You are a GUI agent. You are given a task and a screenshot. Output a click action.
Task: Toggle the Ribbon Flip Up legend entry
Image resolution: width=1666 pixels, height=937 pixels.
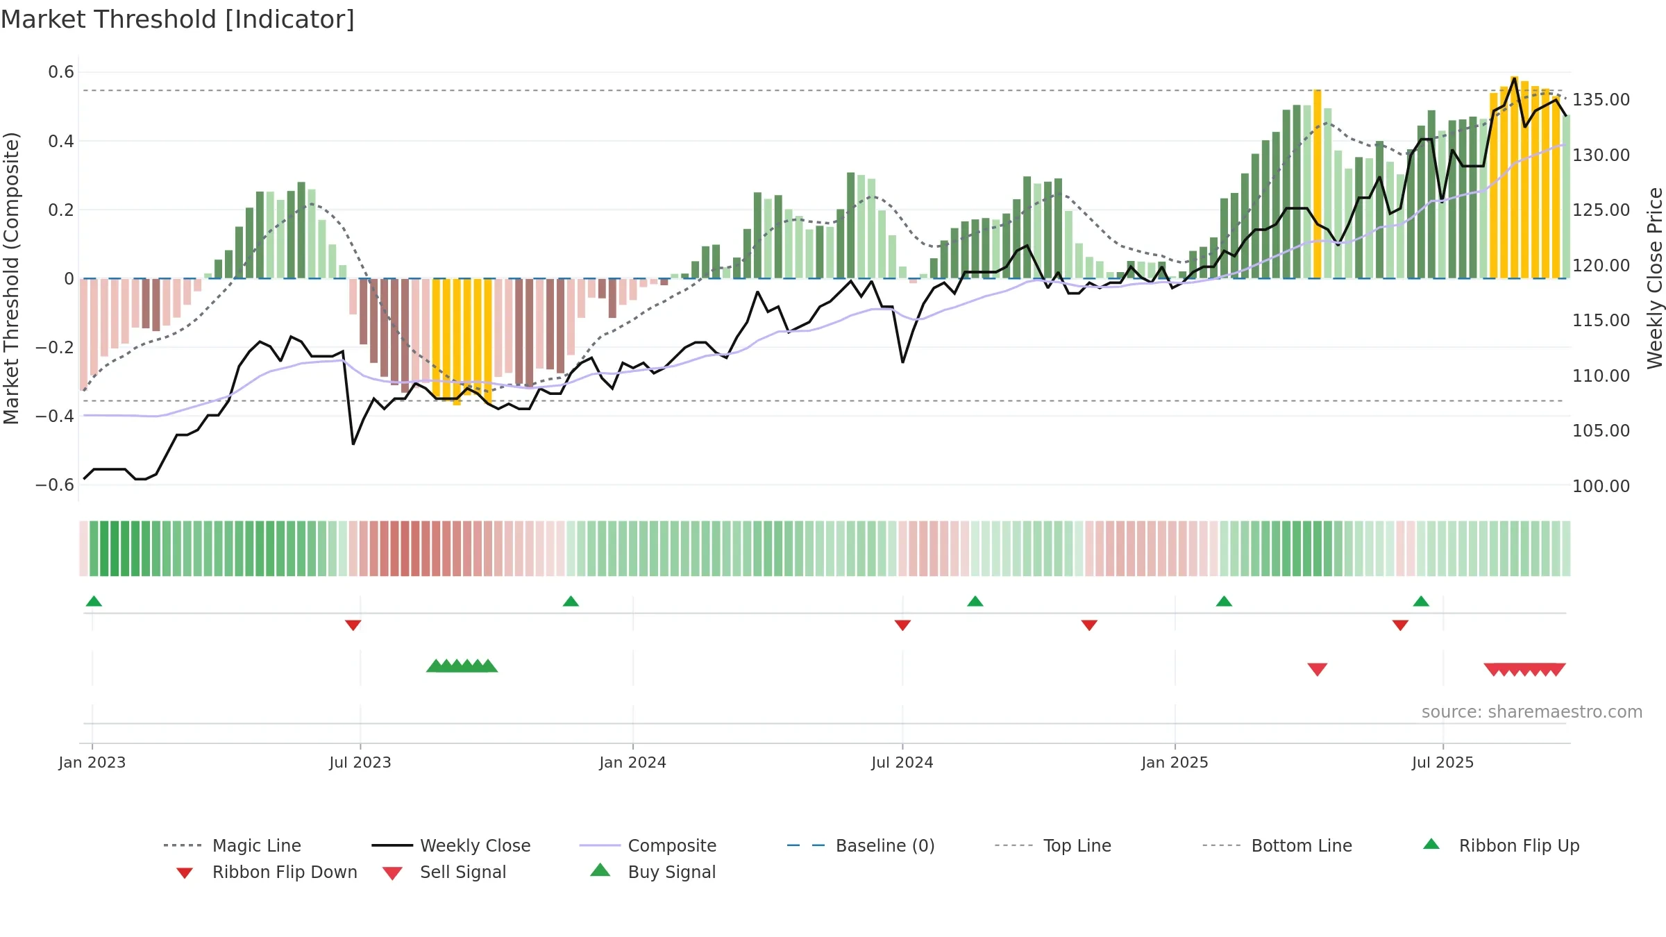tap(1501, 845)
